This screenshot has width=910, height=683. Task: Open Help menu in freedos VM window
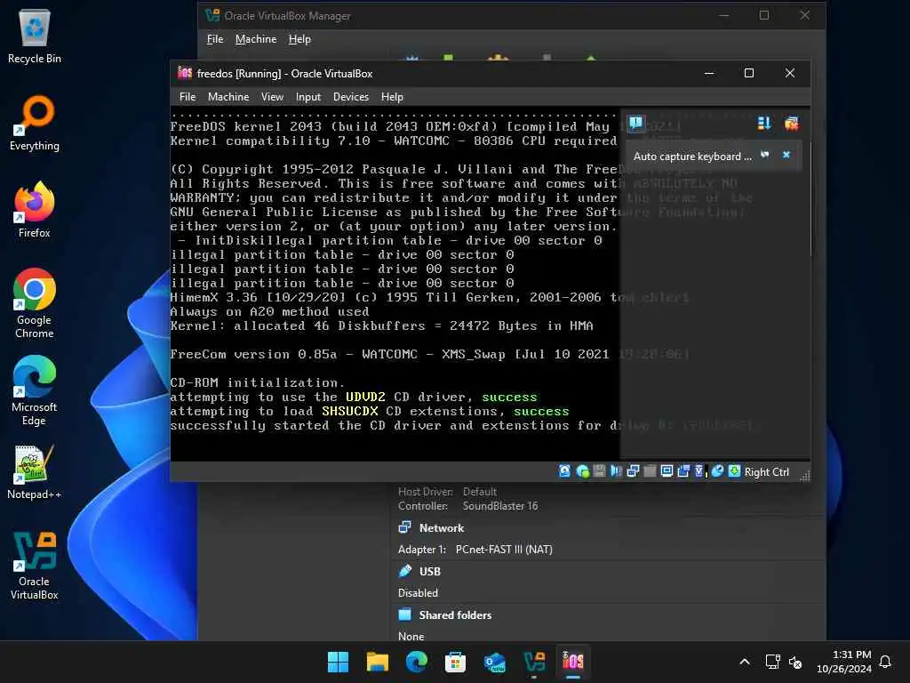[x=392, y=97]
